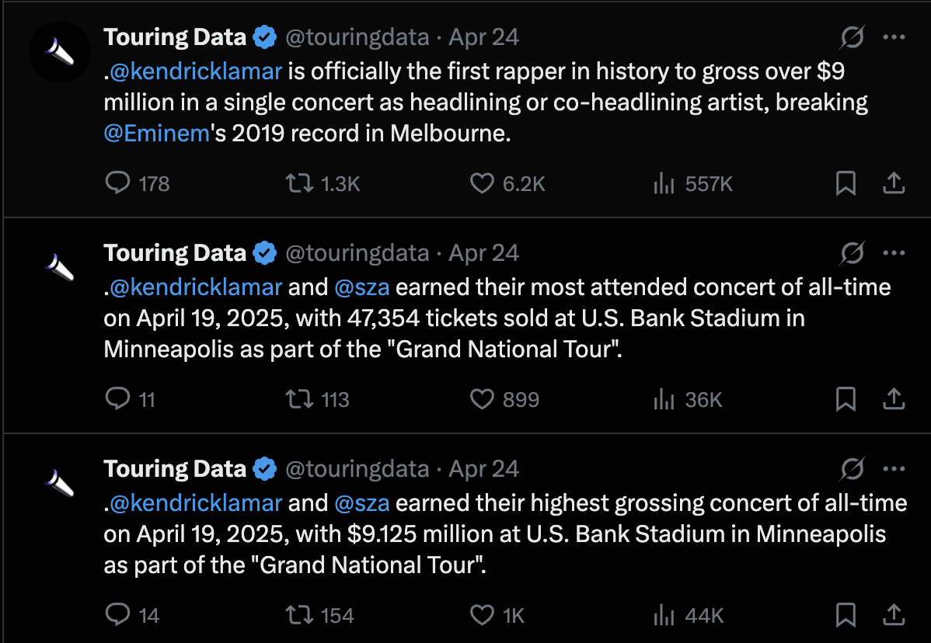931x643 pixels.
Task: Open Touring Data profile name on third tweet
Action: tap(175, 469)
